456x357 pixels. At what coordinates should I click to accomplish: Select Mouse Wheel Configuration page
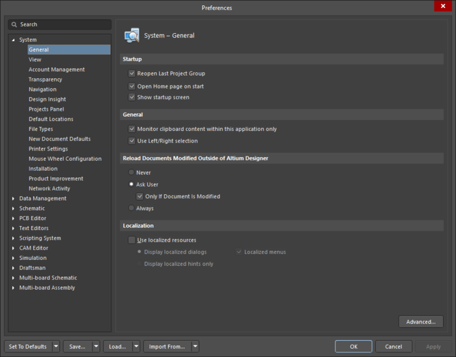(x=64, y=159)
